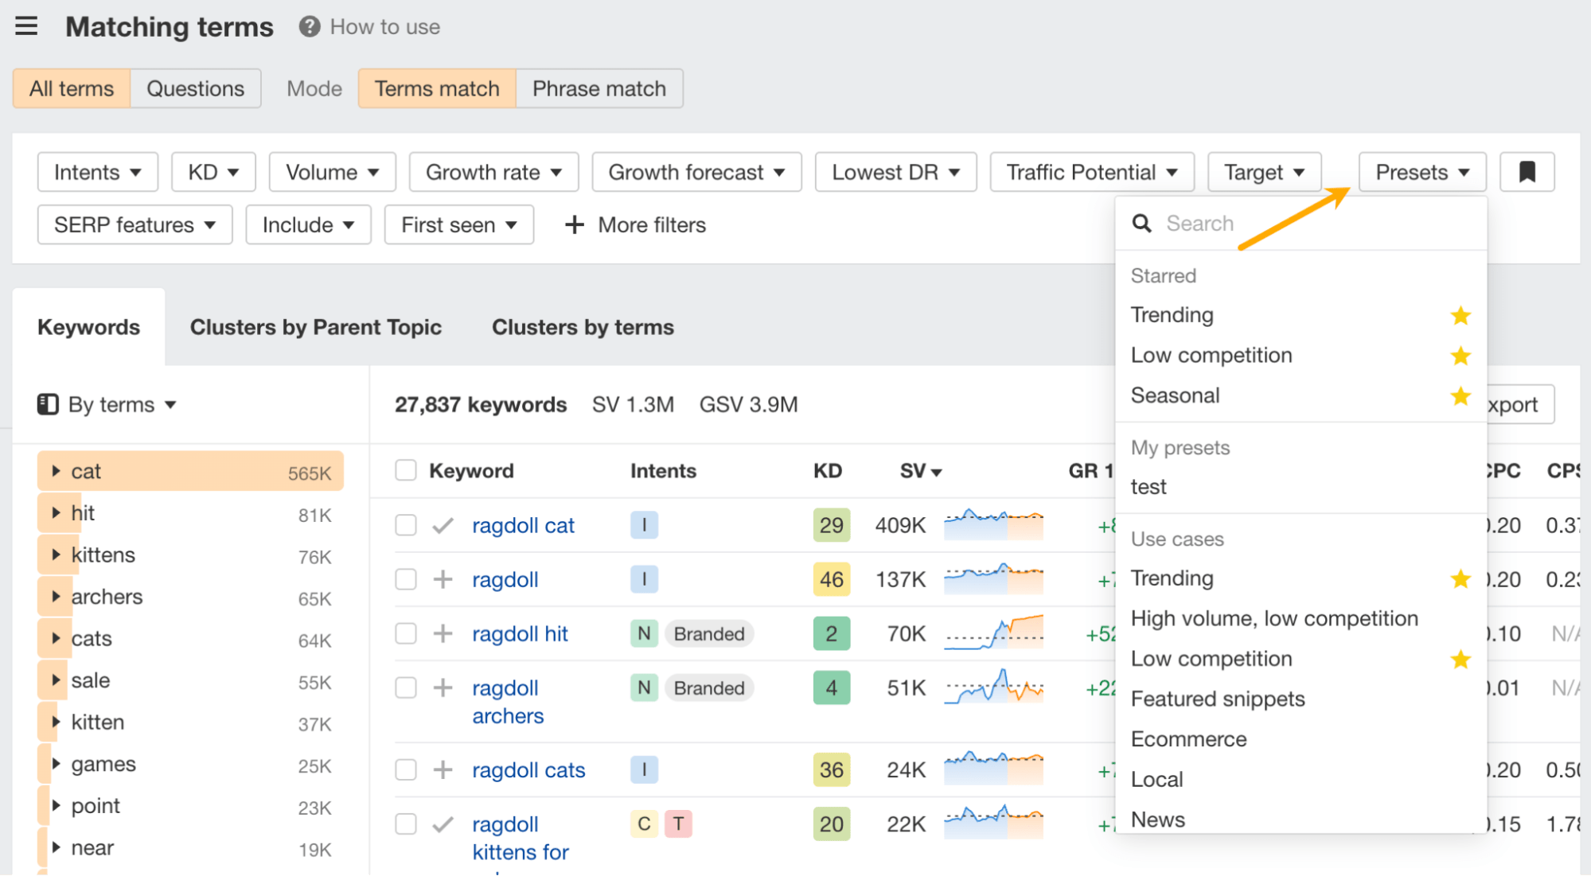Click More filters button
The height and width of the screenshot is (876, 1591).
[635, 225]
